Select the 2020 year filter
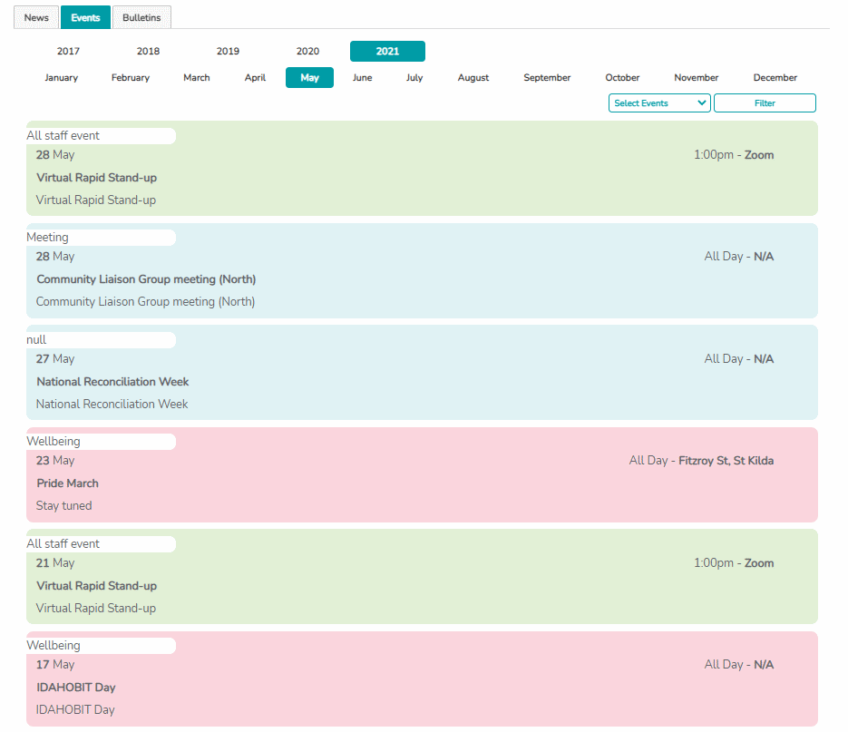848x732 pixels. (x=307, y=52)
